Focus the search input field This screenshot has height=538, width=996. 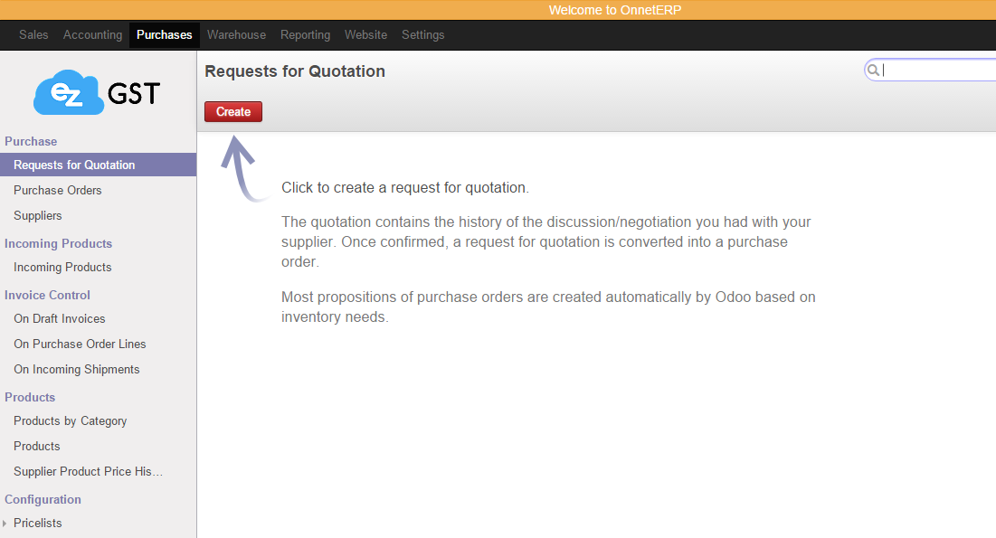[x=936, y=71]
